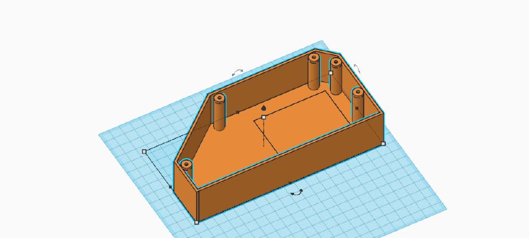The height and width of the screenshot is (238, 529).
Task: Click the white height handle at the model's top center
Action: click(x=264, y=117)
